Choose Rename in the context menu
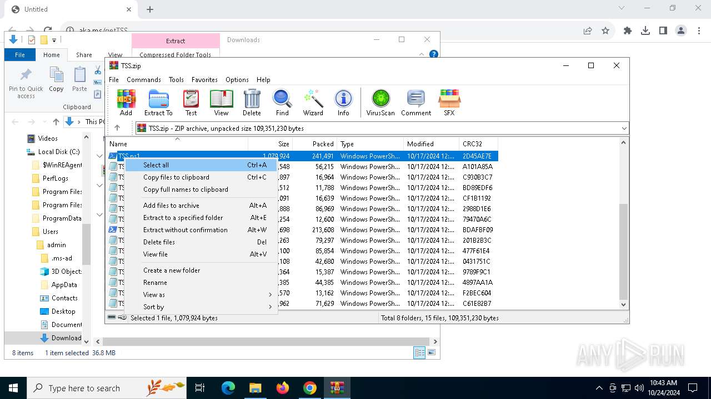711x399 pixels. [x=200, y=282]
